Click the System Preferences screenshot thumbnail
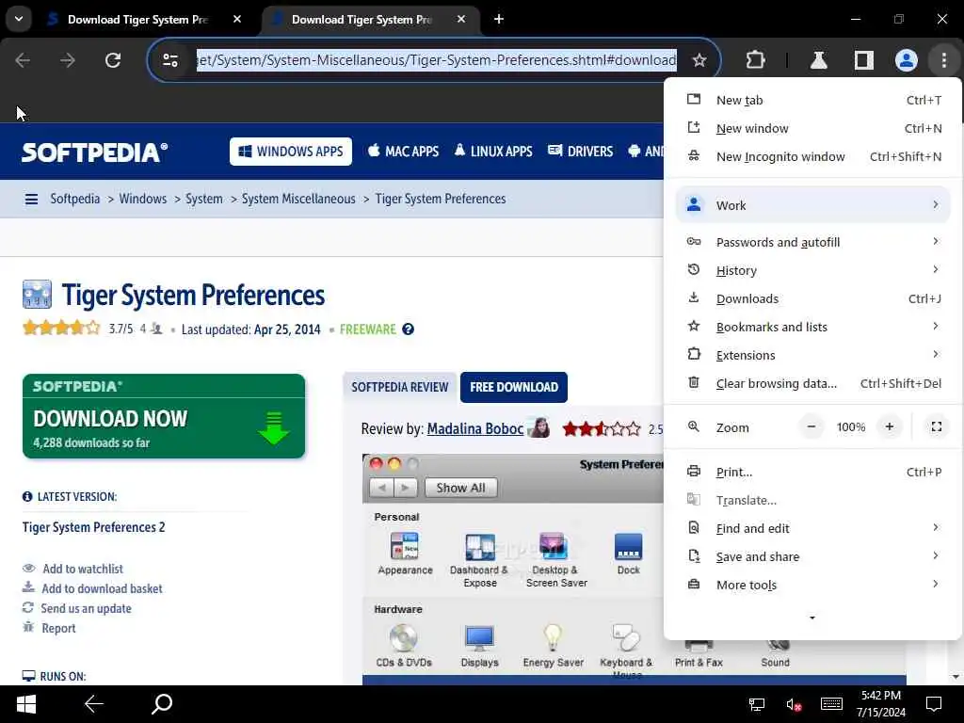The width and height of the screenshot is (964, 723). 514,570
